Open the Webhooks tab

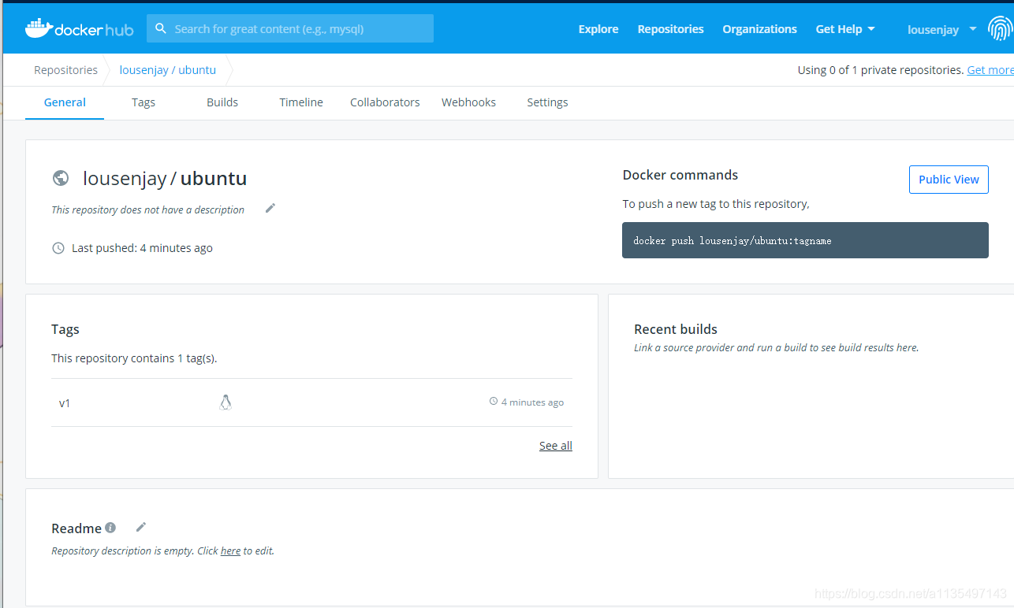click(468, 102)
